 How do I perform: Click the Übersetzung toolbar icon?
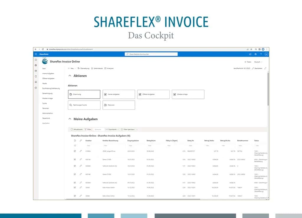pyautogui.click(x=83, y=68)
